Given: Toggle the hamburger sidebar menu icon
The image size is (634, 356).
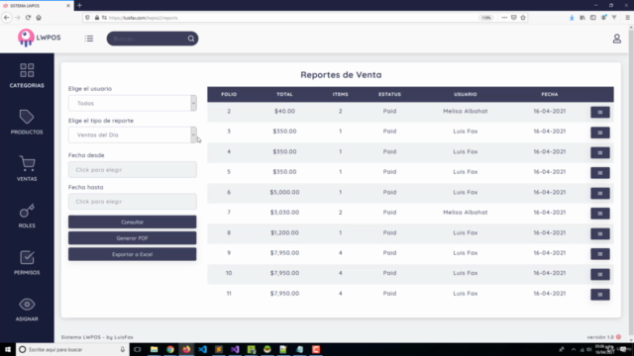Looking at the screenshot, I should (89, 39).
